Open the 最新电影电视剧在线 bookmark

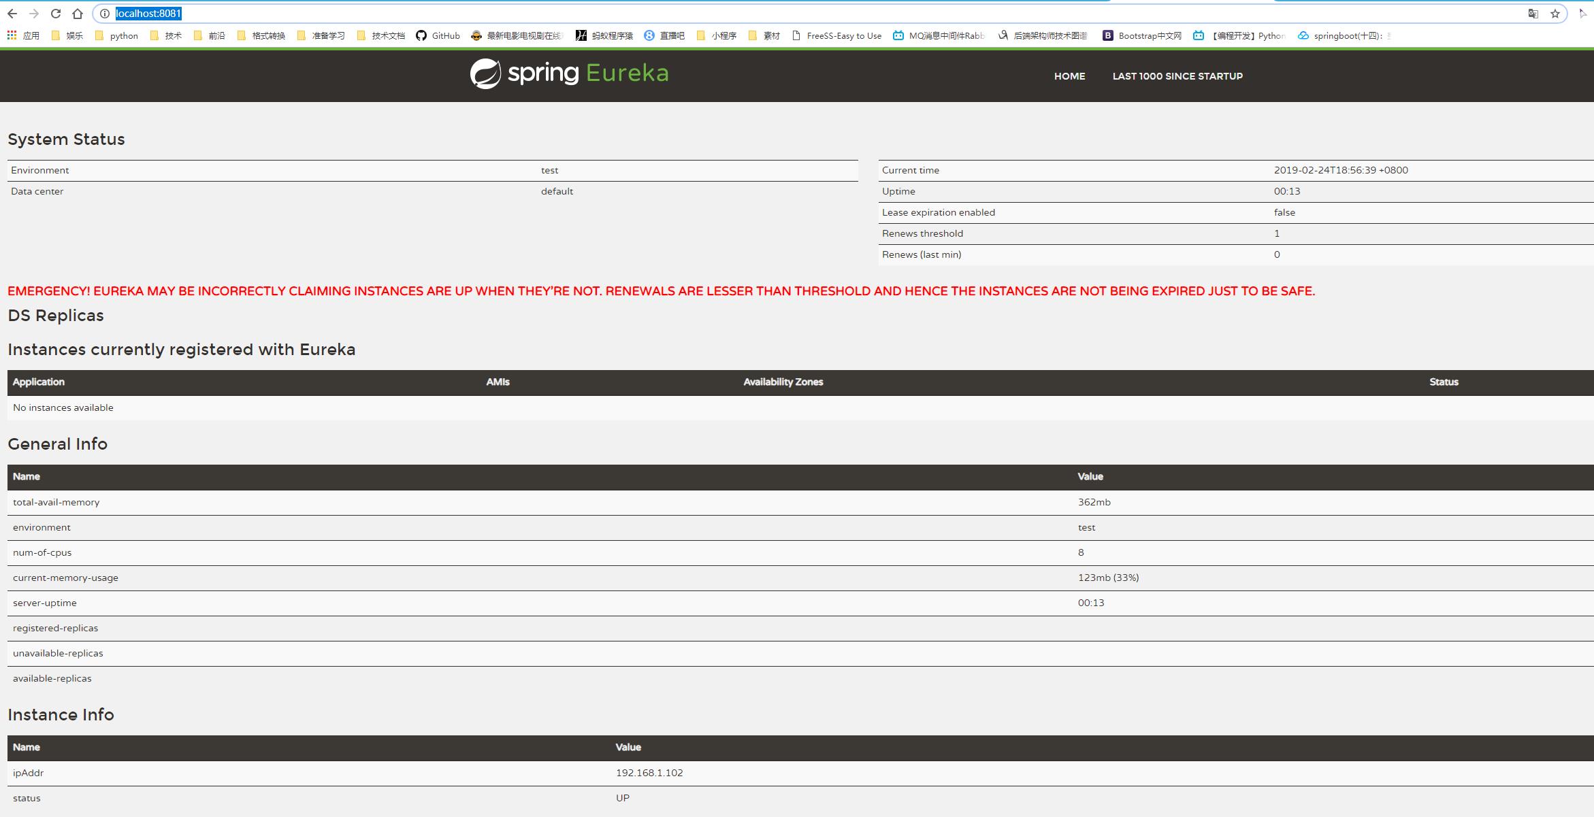pos(517,35)
